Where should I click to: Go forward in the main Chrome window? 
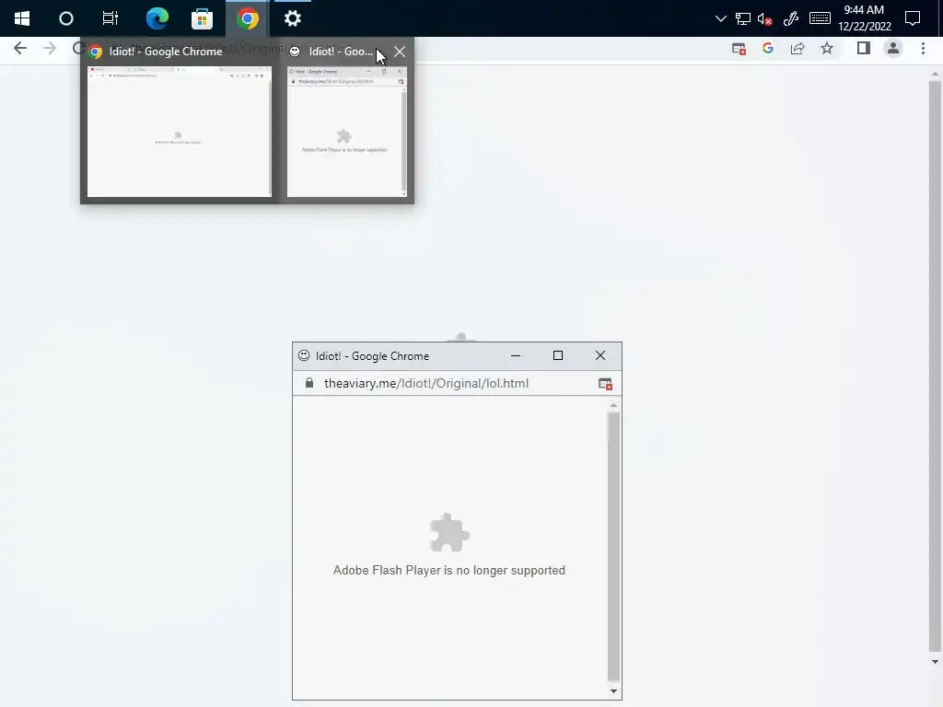(x=50, y=49)
